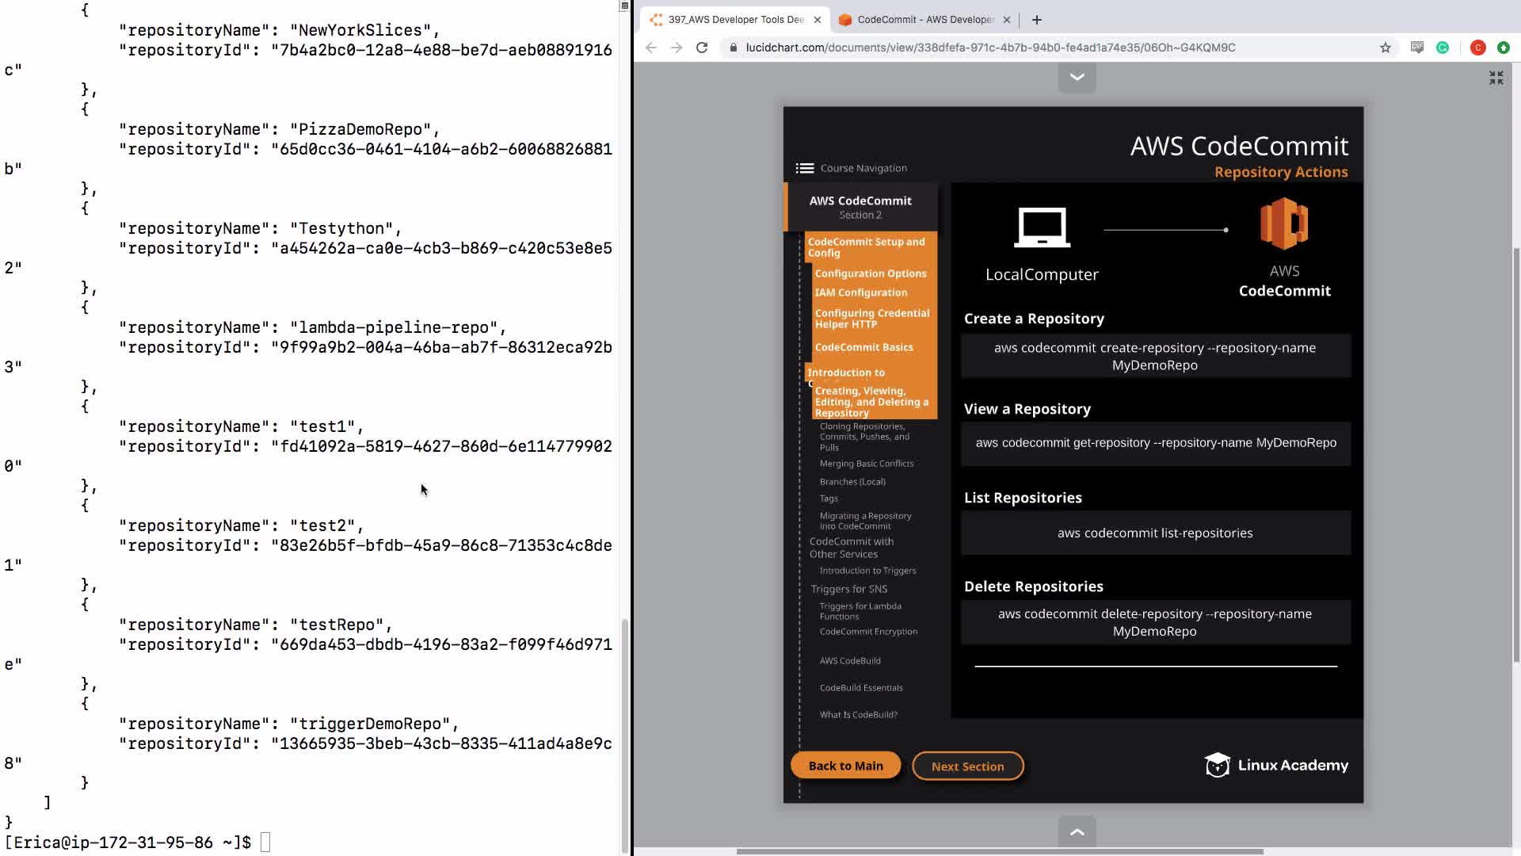Screen dimensions: 1521x856
Task: Click the browser back arrow
Action: [x=650, y=48]
